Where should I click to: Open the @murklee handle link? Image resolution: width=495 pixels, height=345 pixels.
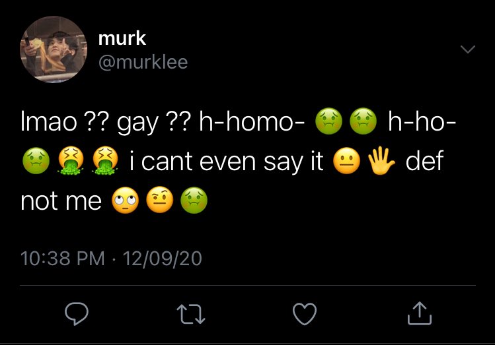pos(143,62)
